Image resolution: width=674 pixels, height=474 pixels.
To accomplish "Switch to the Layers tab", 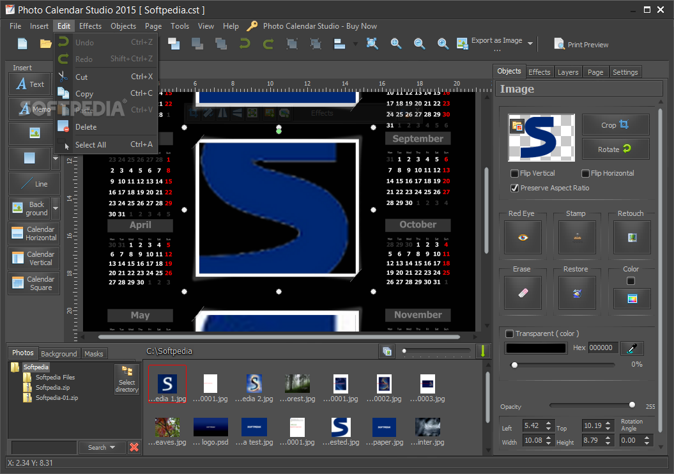I will (568, 72).
